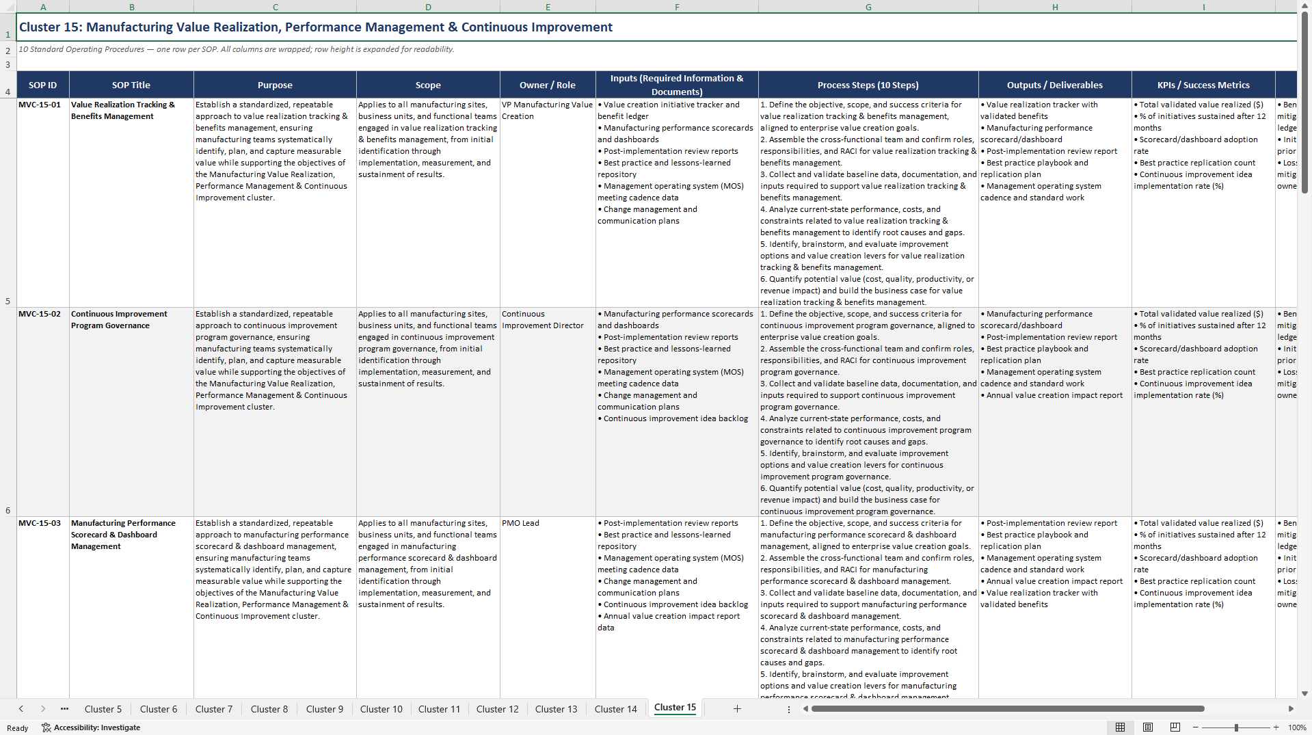Viewport: 1312px width, 735px height.
Task: Open Accessibility: Investigate status item
Action: 91,727
